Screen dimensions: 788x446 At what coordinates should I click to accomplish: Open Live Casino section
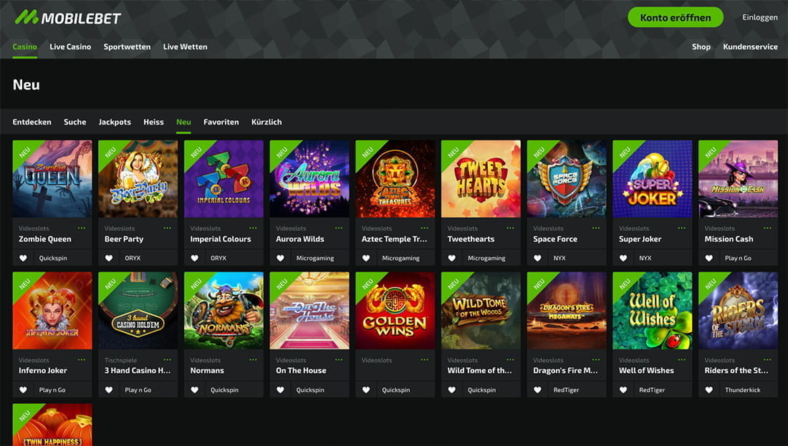(70, 47)
